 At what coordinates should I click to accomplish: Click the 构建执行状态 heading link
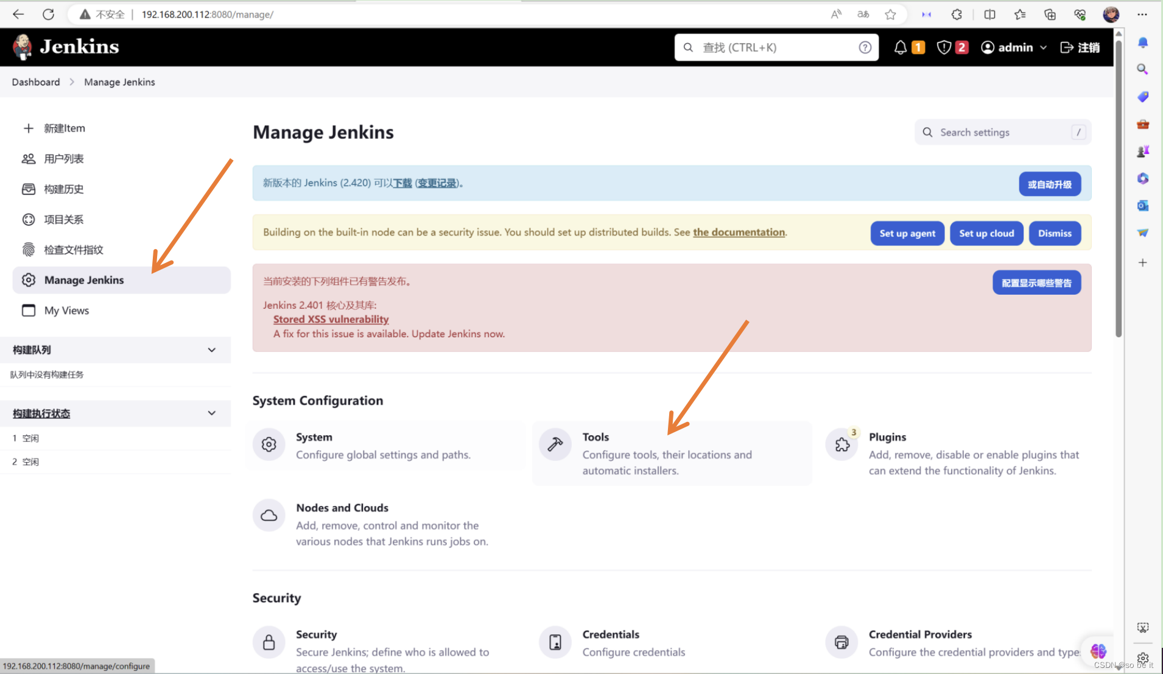click(x=41, y=413)
